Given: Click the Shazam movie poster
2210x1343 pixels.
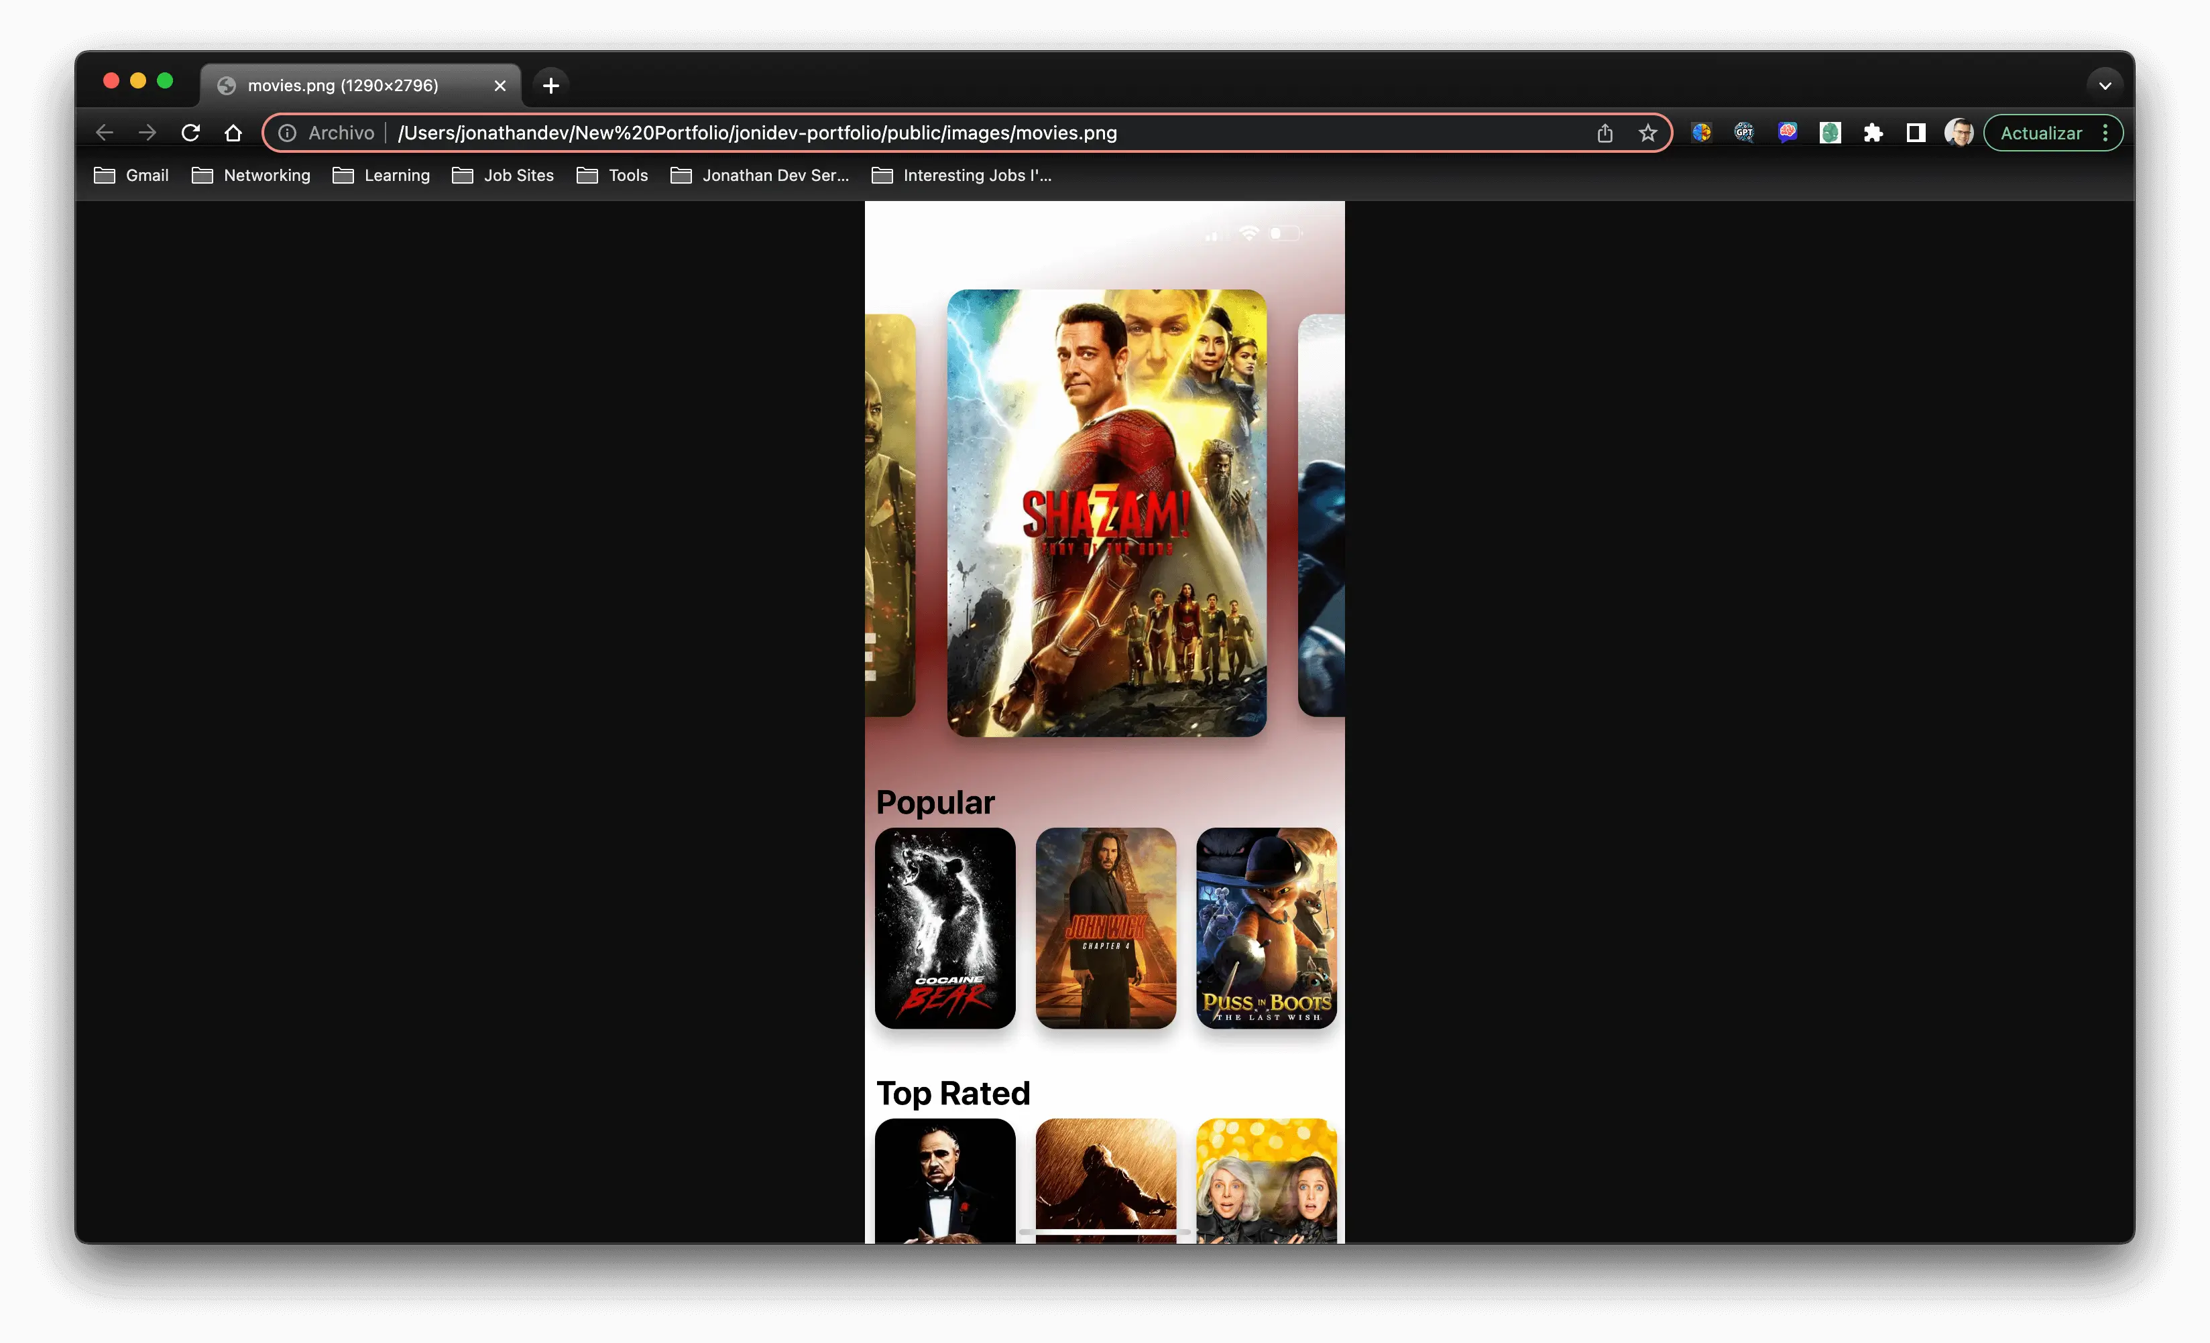Looking at the screenshot, I should tap(1107, 513).
